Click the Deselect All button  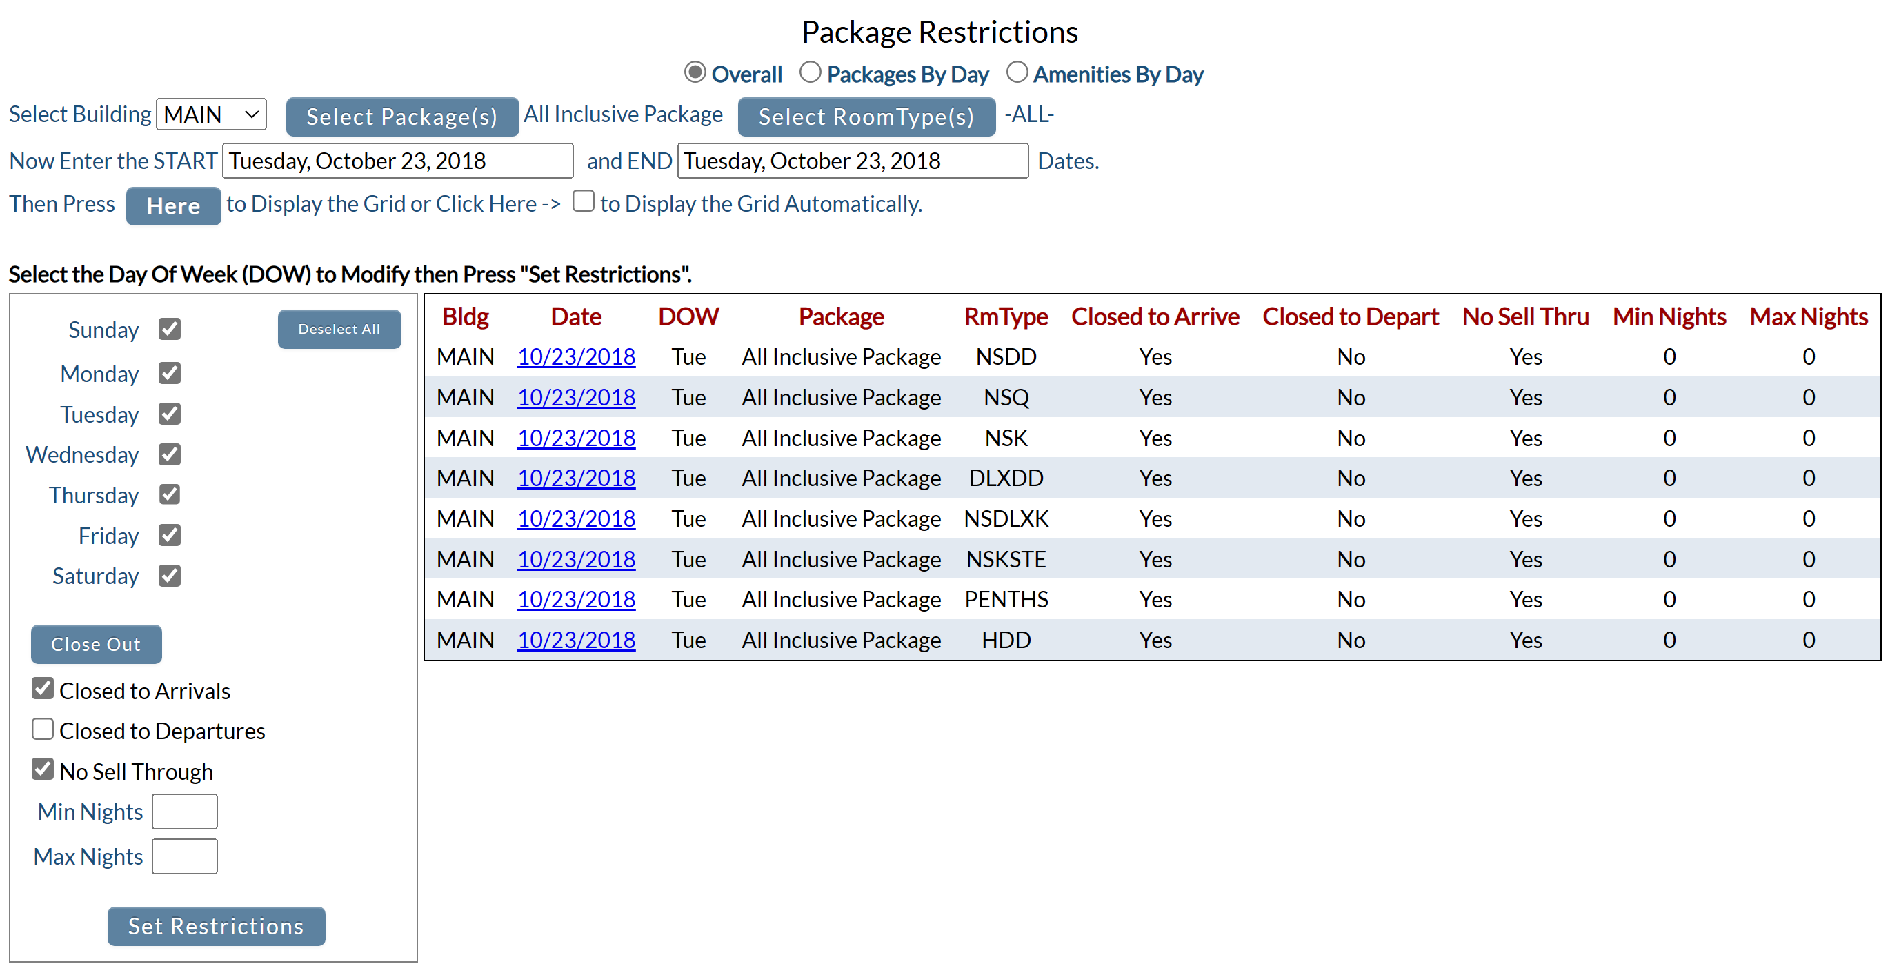coord(339,329)
